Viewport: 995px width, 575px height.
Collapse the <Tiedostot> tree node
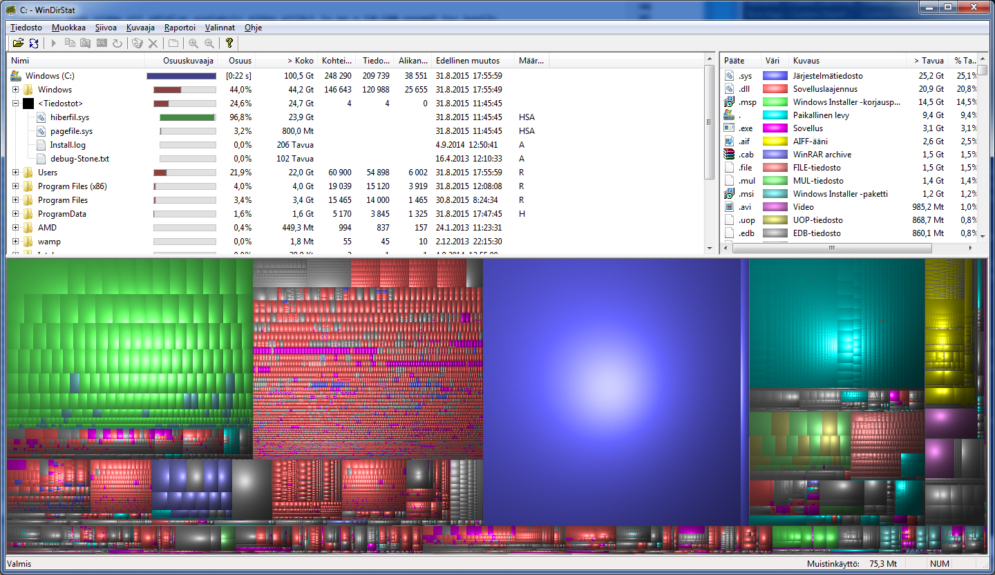(x=15, y=104)
